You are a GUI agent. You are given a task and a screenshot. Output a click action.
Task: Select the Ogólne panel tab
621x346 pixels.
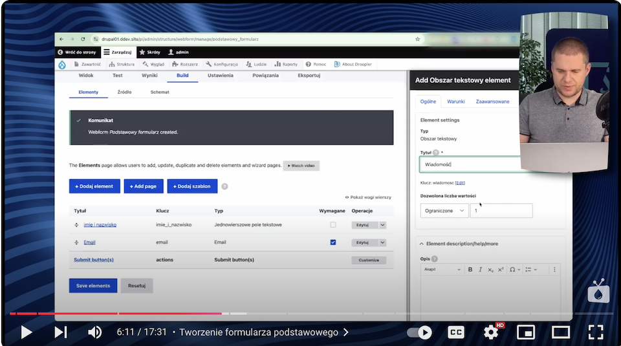[x=428, y=102]
